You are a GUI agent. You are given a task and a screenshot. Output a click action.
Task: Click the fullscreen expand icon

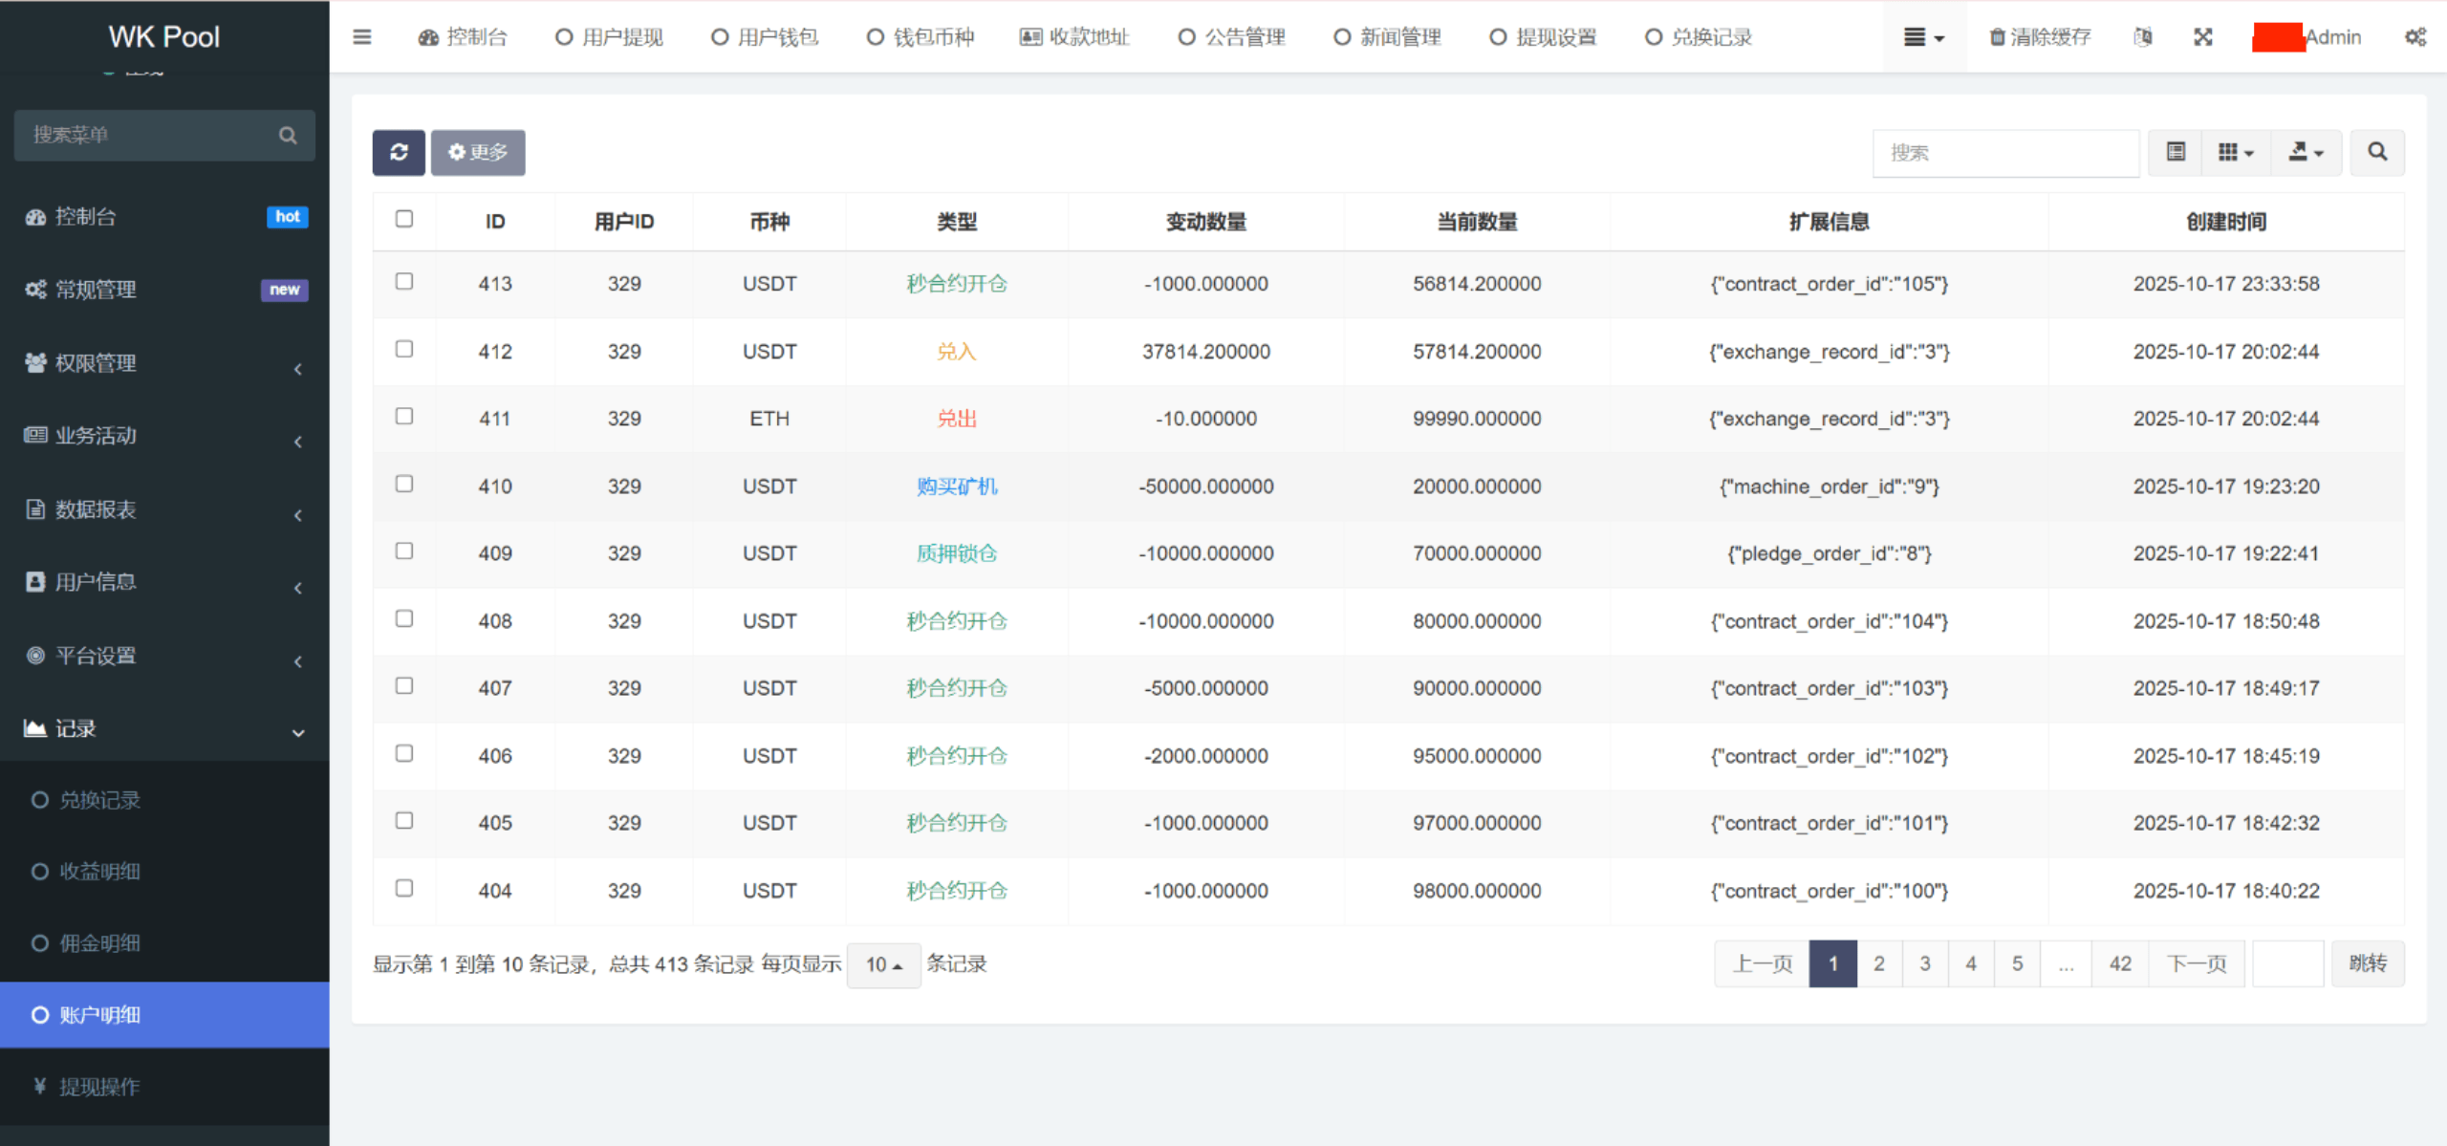click(x=2202, y=37)
